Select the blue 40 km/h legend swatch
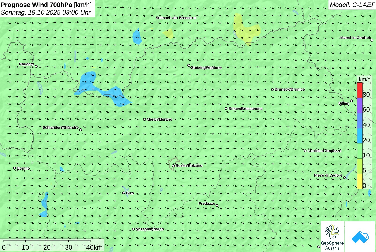Viewport: 376px width, 252px height. click(x=360, y=121)
